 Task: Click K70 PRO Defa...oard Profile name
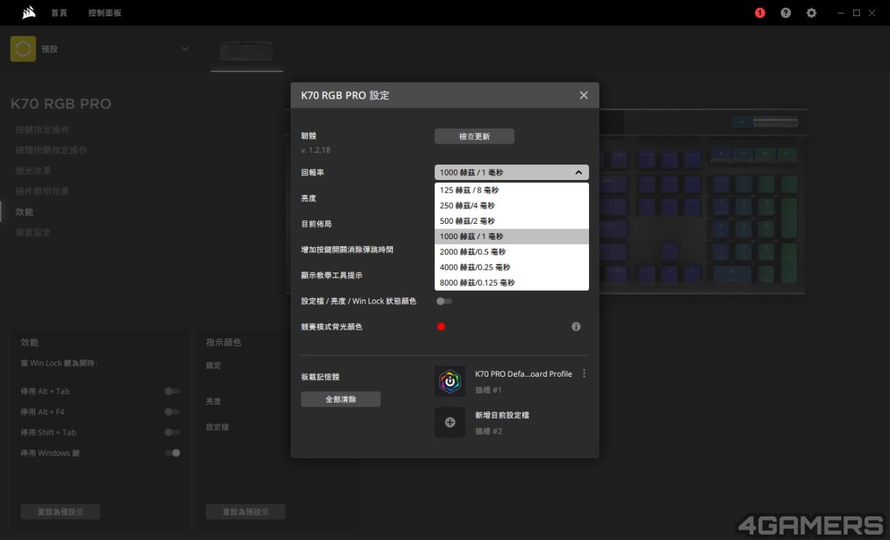coord(524,374)
